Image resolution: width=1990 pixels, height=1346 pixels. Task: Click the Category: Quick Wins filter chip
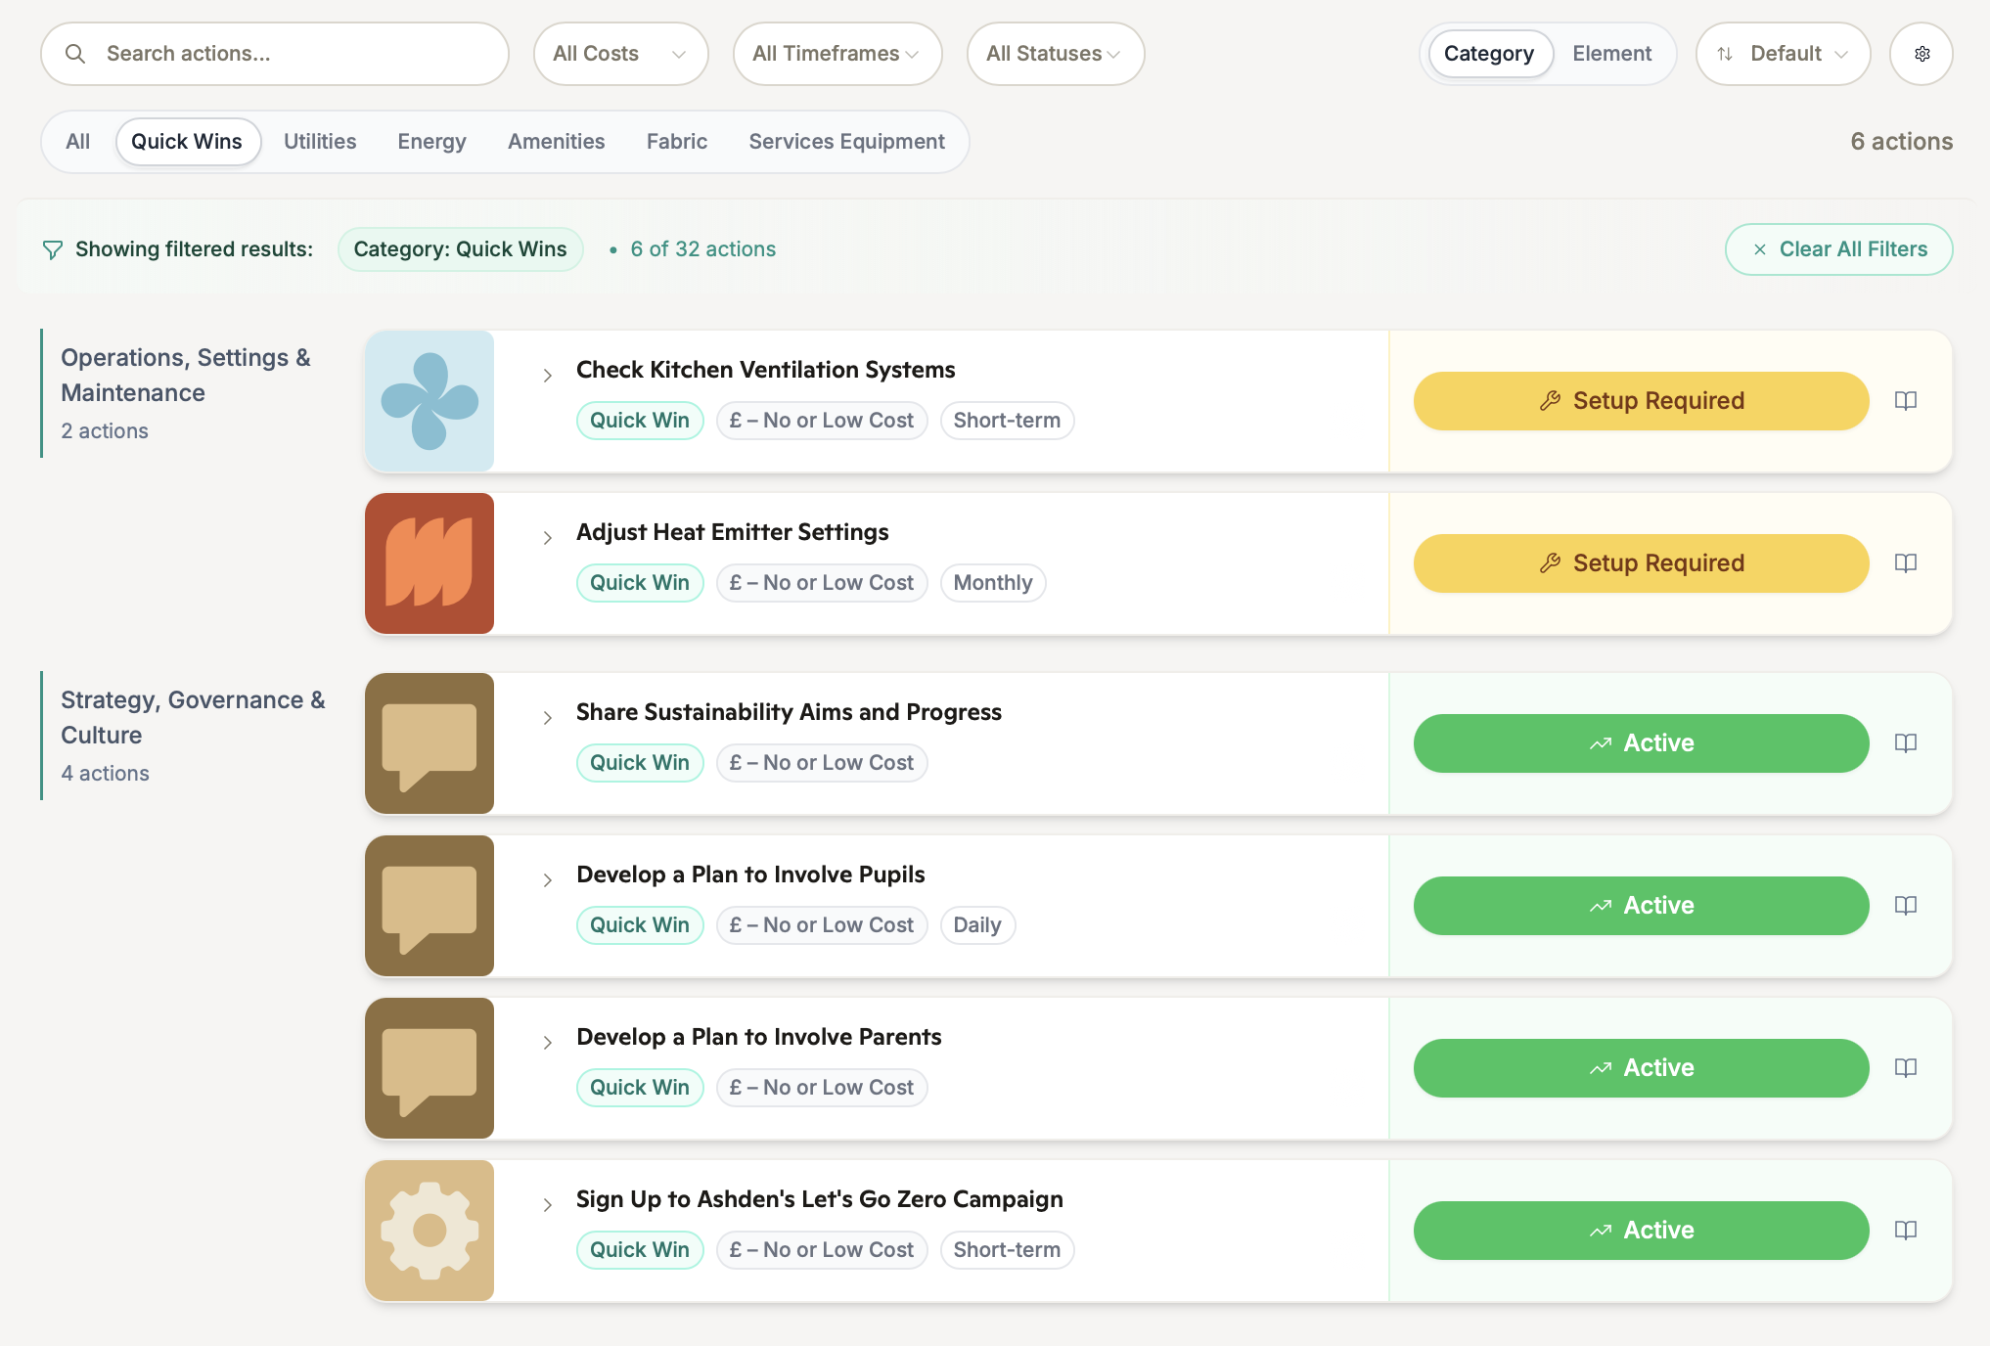(x=460, y=249)
